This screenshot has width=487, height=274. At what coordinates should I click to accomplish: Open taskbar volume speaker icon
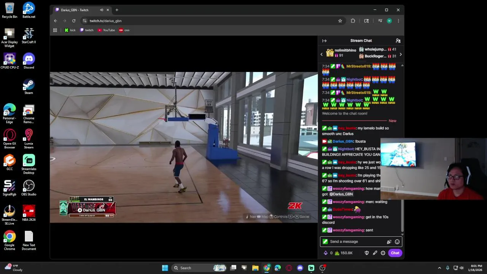(x=462, y=268)
